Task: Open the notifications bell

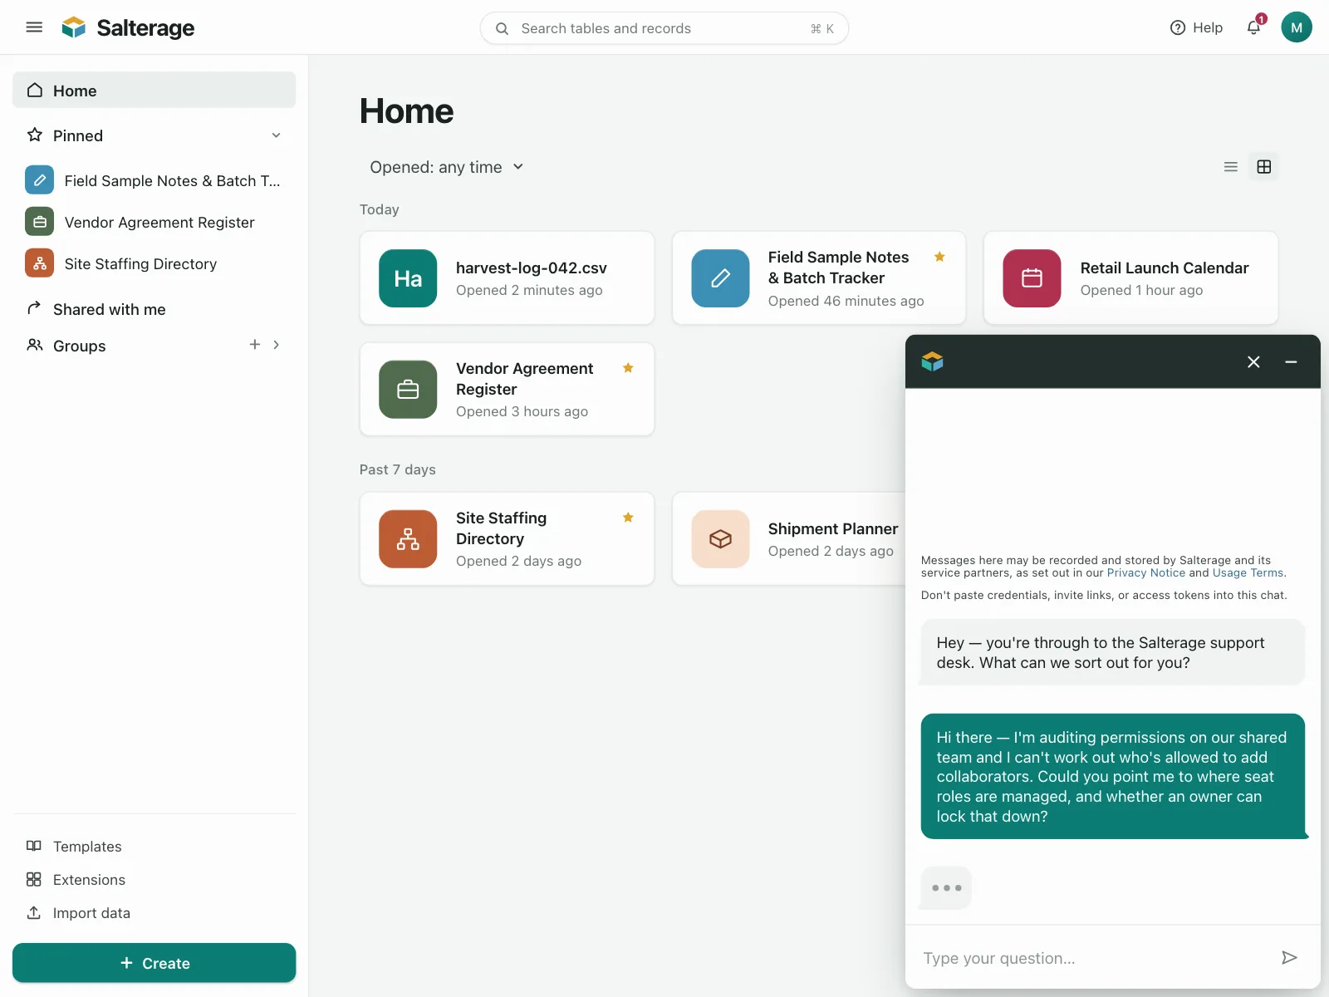Action: [x=1253, y=27]
